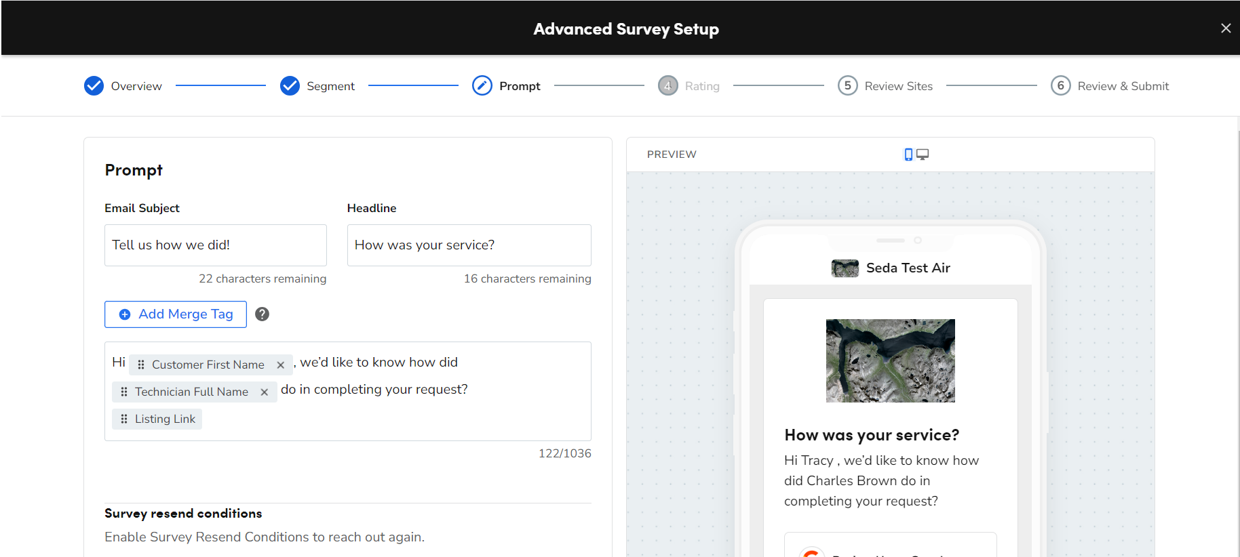Click Technician Full Name tag drag handle
This screenshot has height=557, width=1240.
point(124,392)
